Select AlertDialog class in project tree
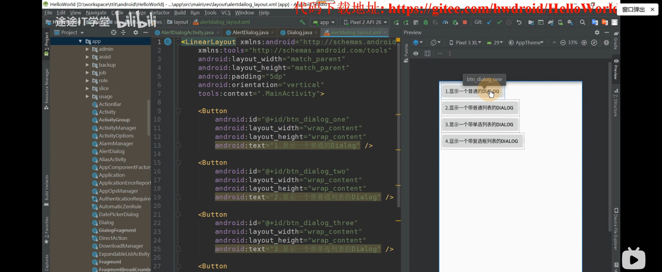The width and height of the screenshot is (662, 272). point(111,152)
